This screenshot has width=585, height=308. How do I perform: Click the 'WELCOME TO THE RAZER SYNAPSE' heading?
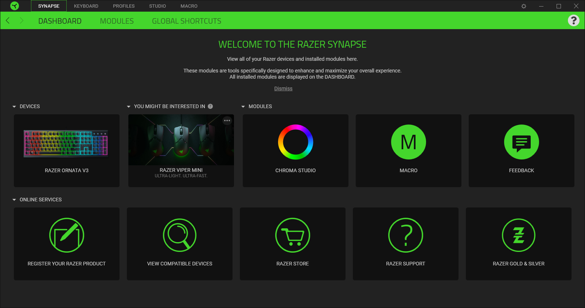coord(292,44)
